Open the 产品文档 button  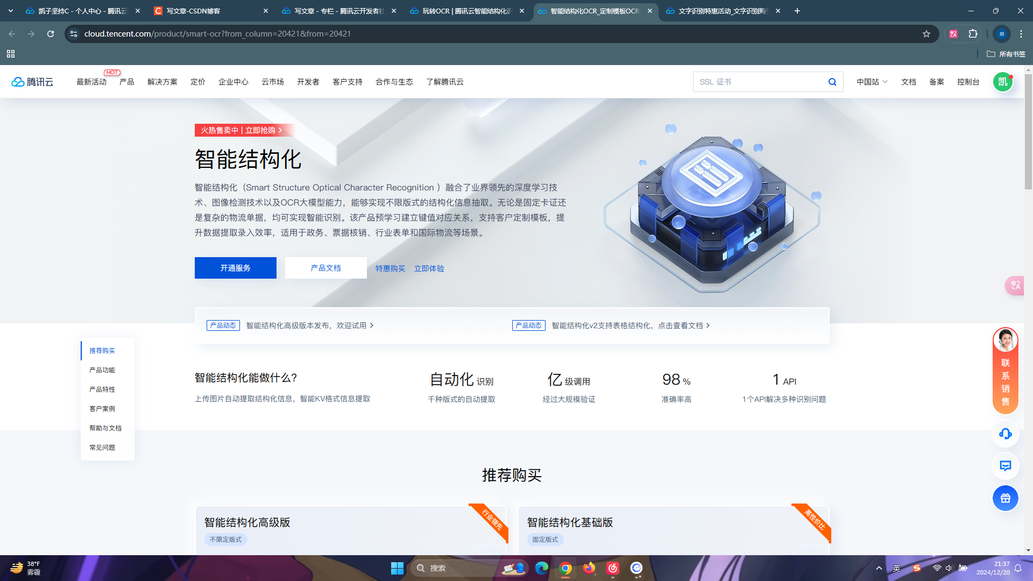(x=326, y=268)
